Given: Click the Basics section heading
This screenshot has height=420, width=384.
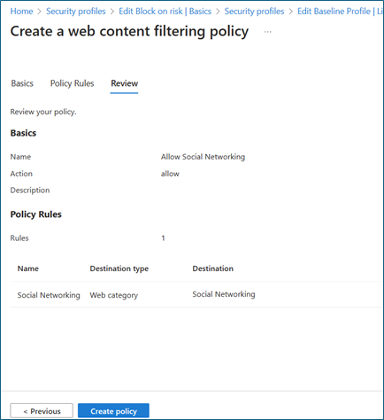Looking at the screenshot, I should [x=23, y=133].
